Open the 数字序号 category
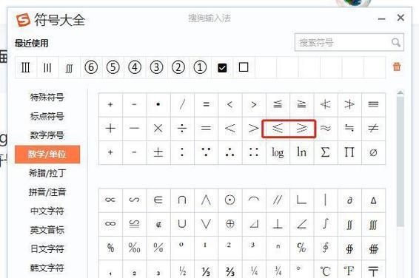Image resolution: width=419 pixels, height=278 pixels. pos(47,135)
